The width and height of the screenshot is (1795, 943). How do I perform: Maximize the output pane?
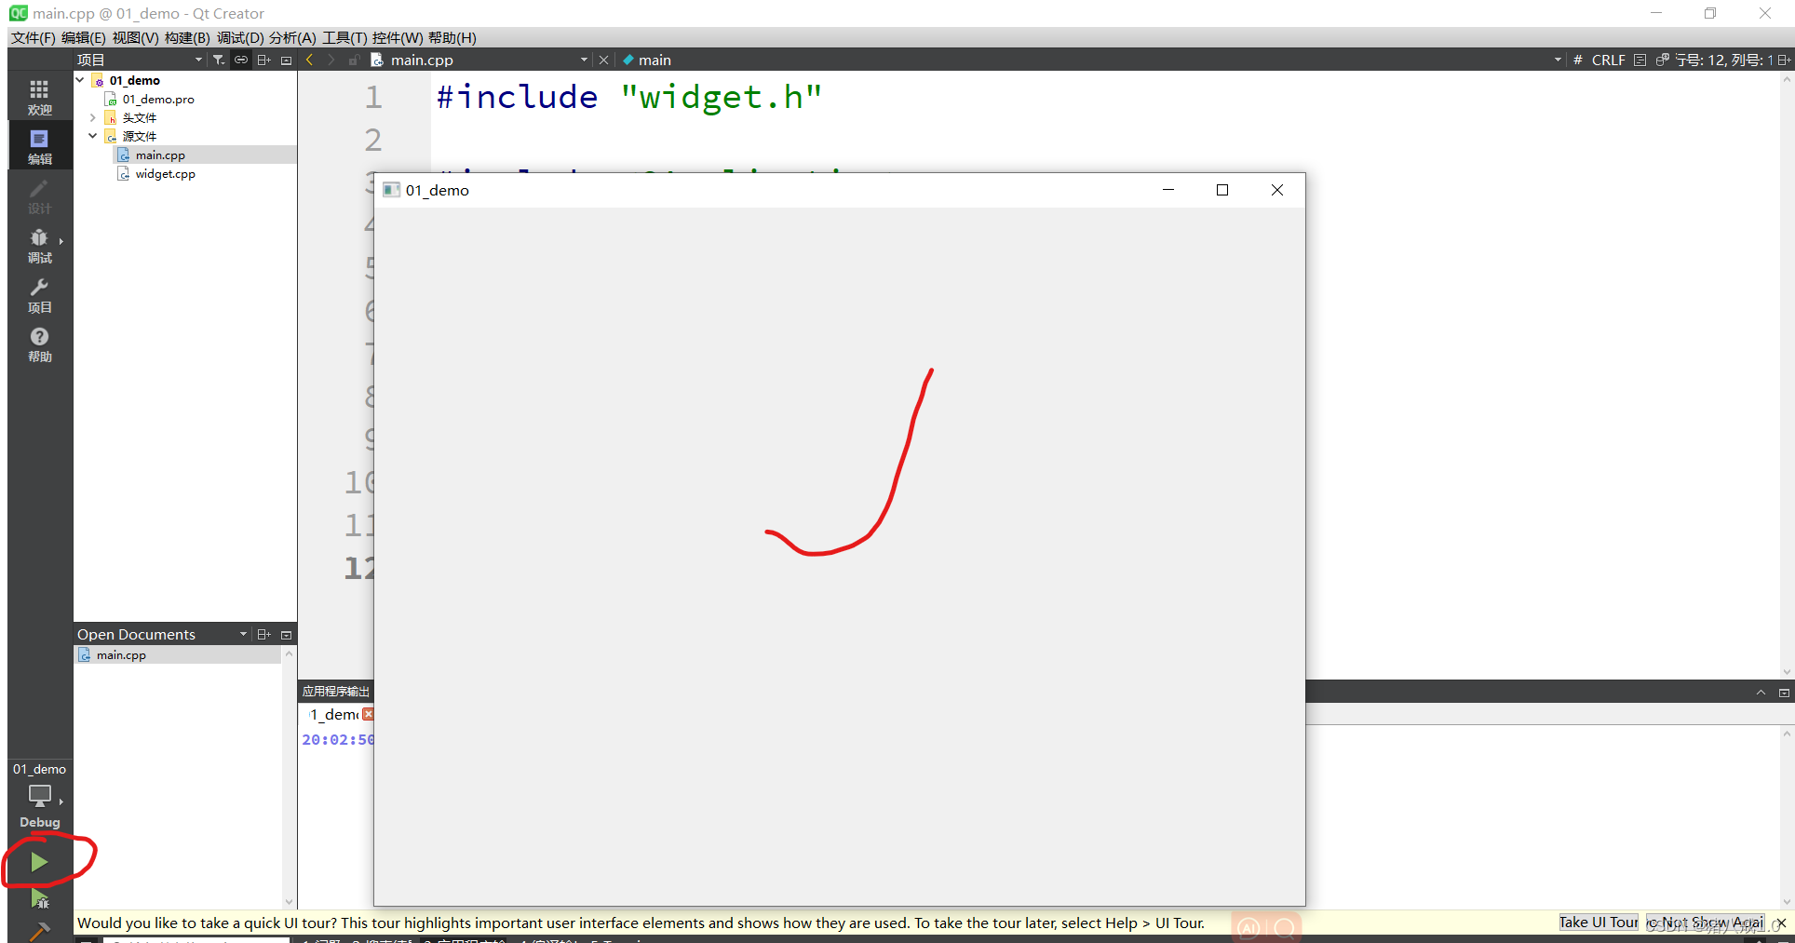1784,692
